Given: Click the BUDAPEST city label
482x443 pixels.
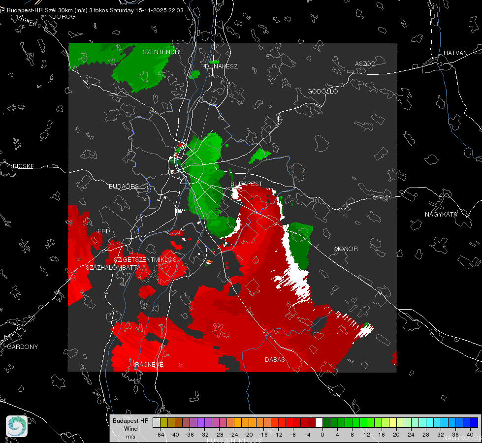Looking at the screenshot, I should tap(247, 184).
